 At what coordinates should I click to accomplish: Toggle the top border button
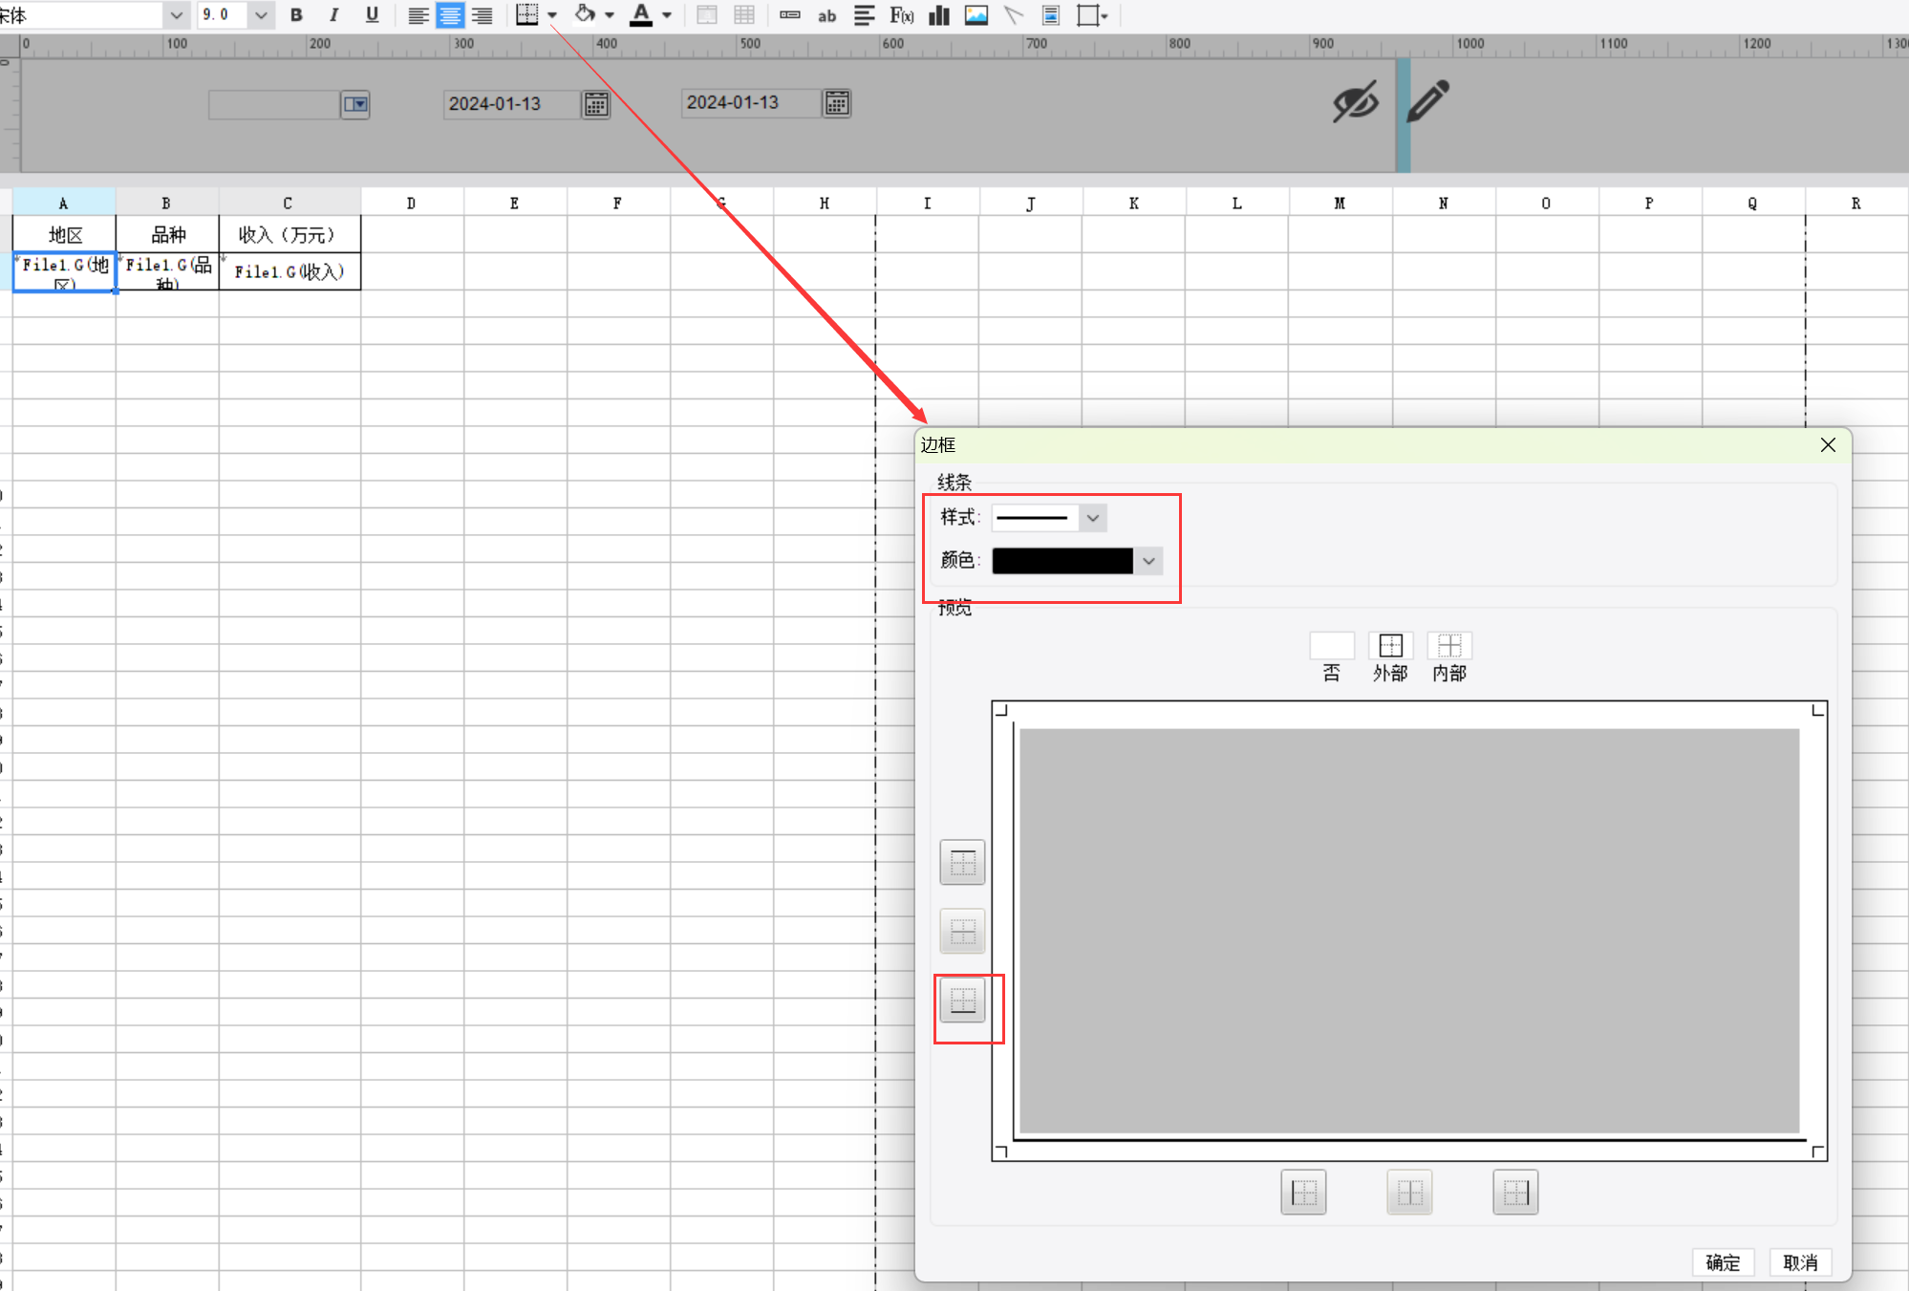962,863
